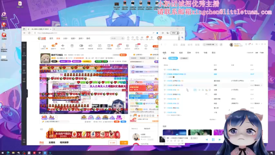275x155 pixels.
Task: Click the browser back arrow
Action: click(24, 33)
